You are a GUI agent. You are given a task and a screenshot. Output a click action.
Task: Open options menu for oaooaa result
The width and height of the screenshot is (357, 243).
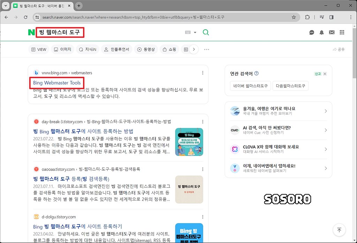[x=203, y=169]
